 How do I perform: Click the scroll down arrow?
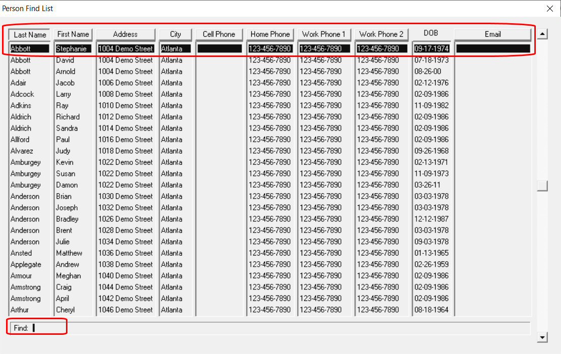(x=542, y=337)
